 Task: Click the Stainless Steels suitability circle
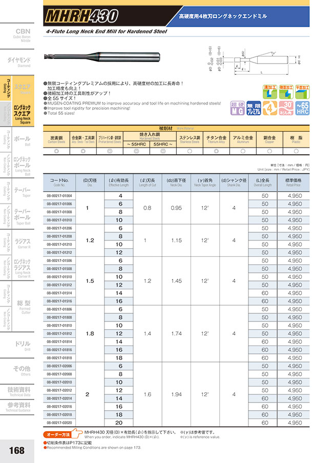(190, 151)
